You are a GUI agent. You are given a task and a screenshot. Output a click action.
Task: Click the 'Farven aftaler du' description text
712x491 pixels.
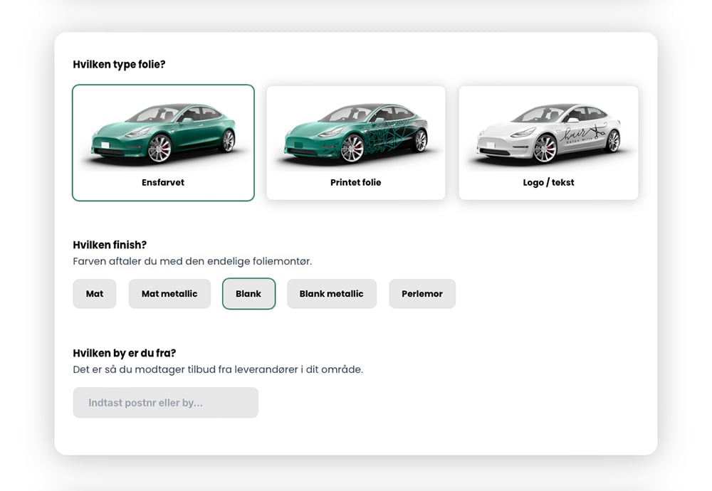pyautogui.click(x=192, y=262)
